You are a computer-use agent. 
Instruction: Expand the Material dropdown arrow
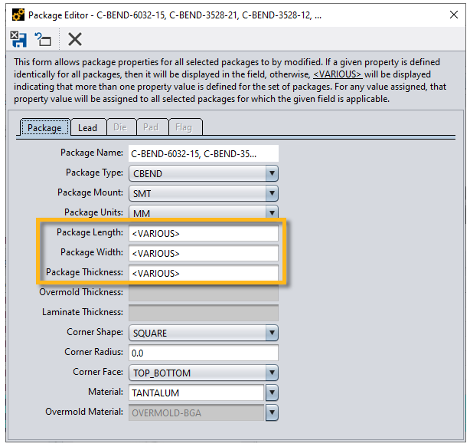pyautogui.click(x=272, y=393)
